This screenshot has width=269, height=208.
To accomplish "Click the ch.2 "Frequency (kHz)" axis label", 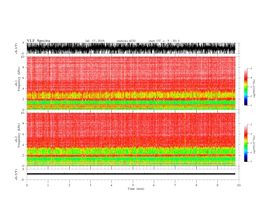I will coord(19,135).
